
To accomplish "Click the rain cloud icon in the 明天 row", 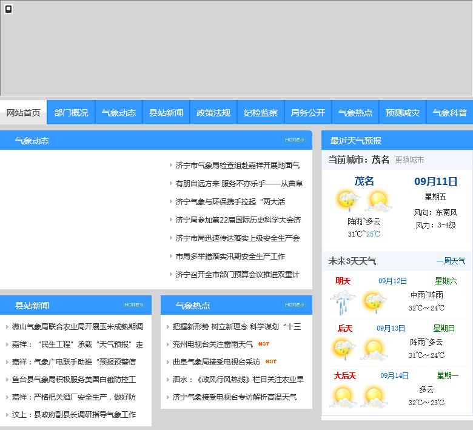I will pyautogui.click(x=343, y=302).
